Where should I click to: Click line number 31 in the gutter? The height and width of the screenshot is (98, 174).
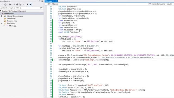tap(51, 7)
